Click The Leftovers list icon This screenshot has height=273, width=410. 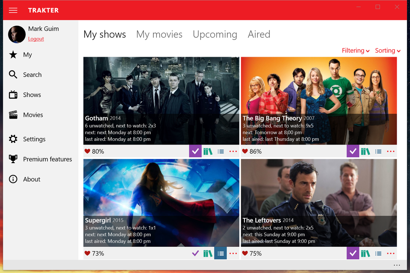[378, 253]
